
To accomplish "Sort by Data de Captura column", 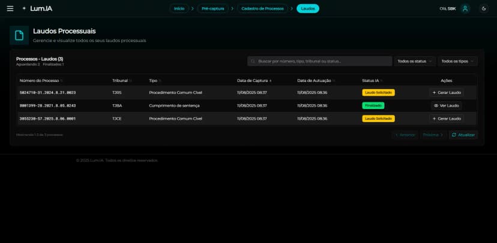I will pos(255,81).
